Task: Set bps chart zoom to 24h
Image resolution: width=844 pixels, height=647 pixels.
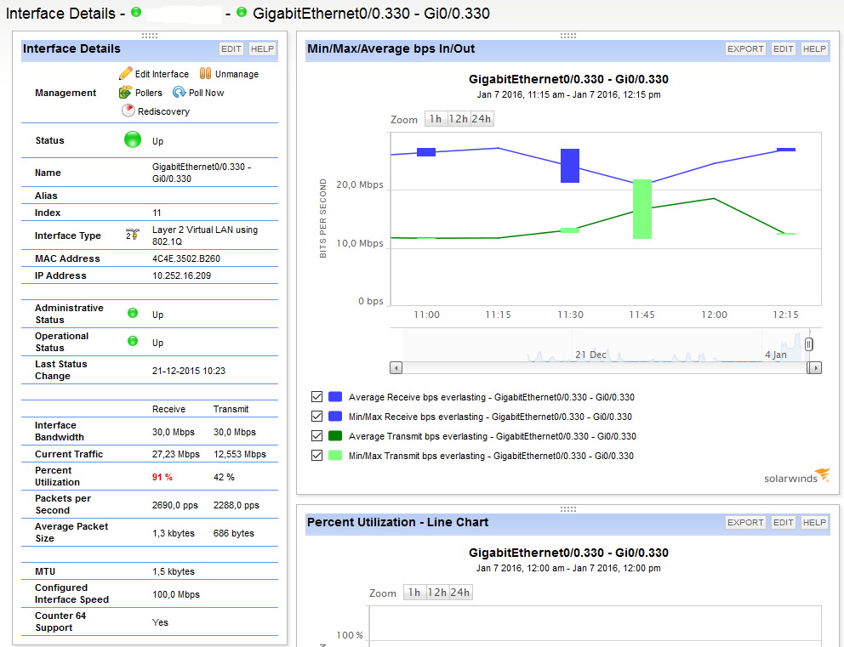Action: [x=482, y=119]
